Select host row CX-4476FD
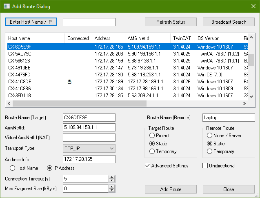The height and width of the screenshot is (198, 260). pos(127,75)
